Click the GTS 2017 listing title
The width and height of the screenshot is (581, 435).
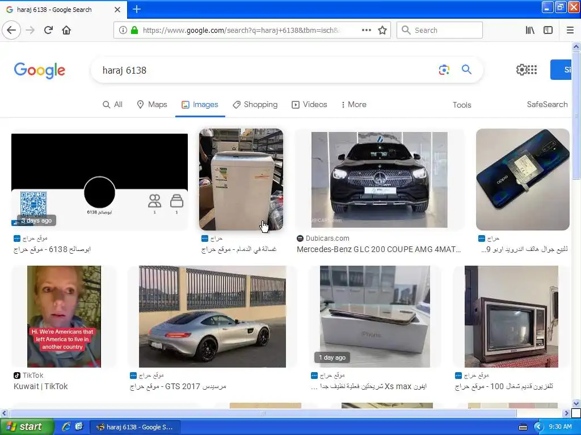point(178,386)
